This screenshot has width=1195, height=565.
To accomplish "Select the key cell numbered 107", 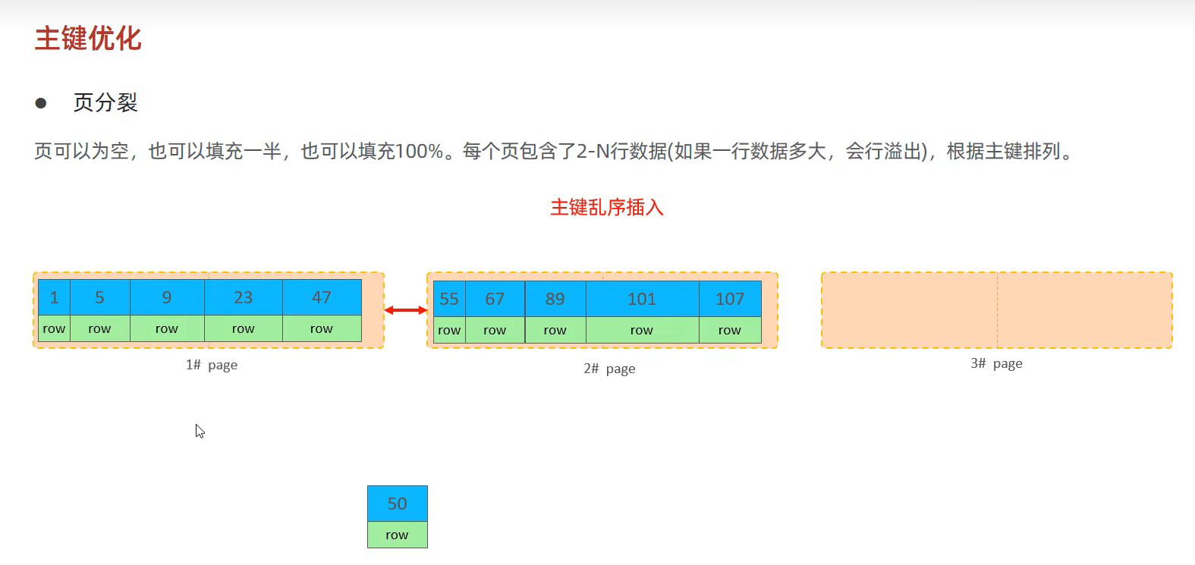I will pyautogui.click(x=730, y=299).
